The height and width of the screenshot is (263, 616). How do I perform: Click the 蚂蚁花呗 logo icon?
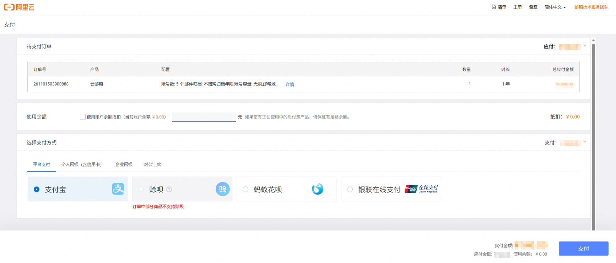(318, 189)
